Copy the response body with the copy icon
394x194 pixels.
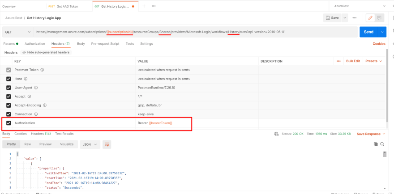[376, 144]
